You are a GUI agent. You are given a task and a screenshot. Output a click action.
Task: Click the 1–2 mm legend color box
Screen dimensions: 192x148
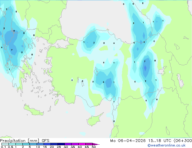[x=19, y=144]
